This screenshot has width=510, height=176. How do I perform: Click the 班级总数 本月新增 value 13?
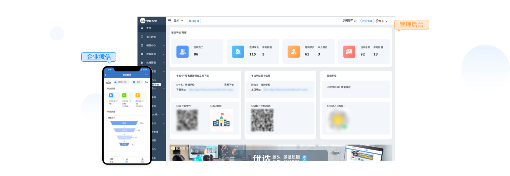tap(376, 54)
